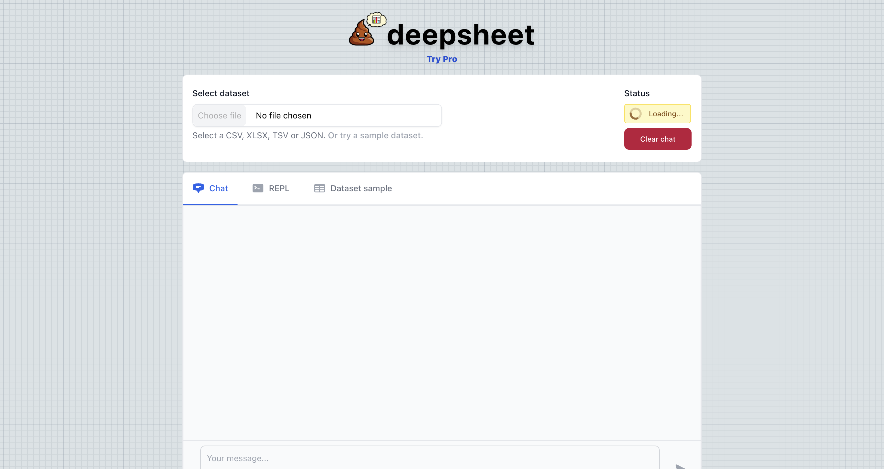884x469 pixels.
Task: Click the REPL terminal icon
Action: tap(258, 188)
